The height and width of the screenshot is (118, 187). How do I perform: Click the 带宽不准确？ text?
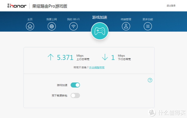click(81, 68)
